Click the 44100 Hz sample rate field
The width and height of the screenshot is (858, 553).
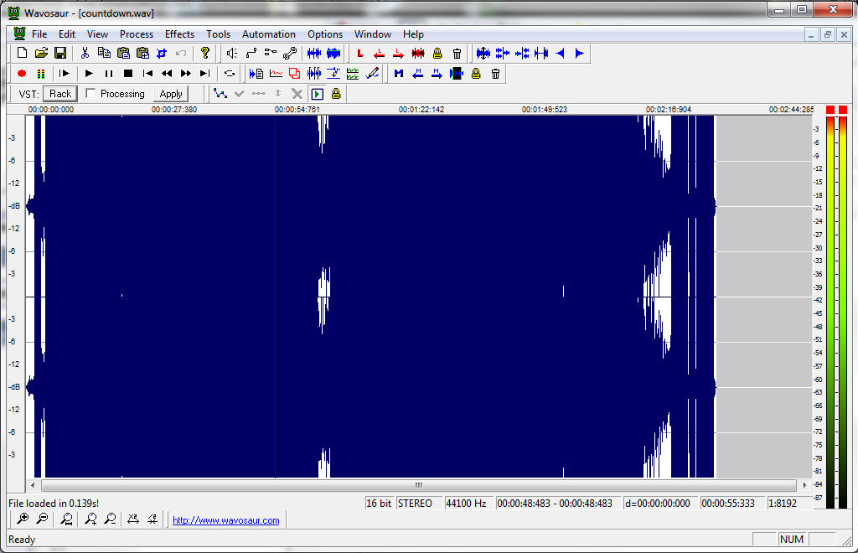(468, 504)
